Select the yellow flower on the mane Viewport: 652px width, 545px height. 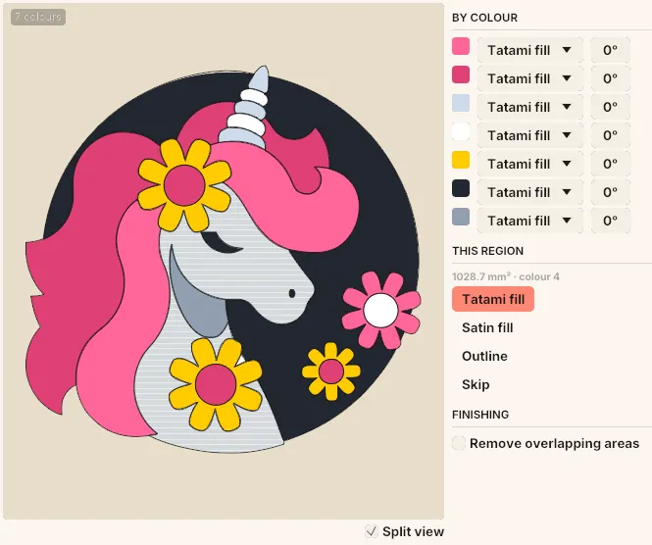click(184, 185)
